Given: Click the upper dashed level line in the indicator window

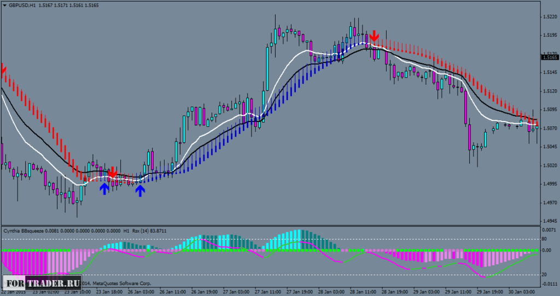Looking at the screenshot, I should pyautogui.click(x=273, y=239).
